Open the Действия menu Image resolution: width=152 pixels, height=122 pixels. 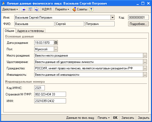(x=10, y=9)
